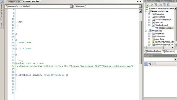Click the editor vertical scrollbar up arrow
Image resolution: width=177 pixels, height=100 pixels.
pyautogui.click(x=140, y=11)
